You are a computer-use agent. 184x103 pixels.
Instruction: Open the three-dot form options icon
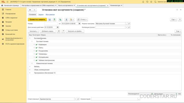pos(177,10)
